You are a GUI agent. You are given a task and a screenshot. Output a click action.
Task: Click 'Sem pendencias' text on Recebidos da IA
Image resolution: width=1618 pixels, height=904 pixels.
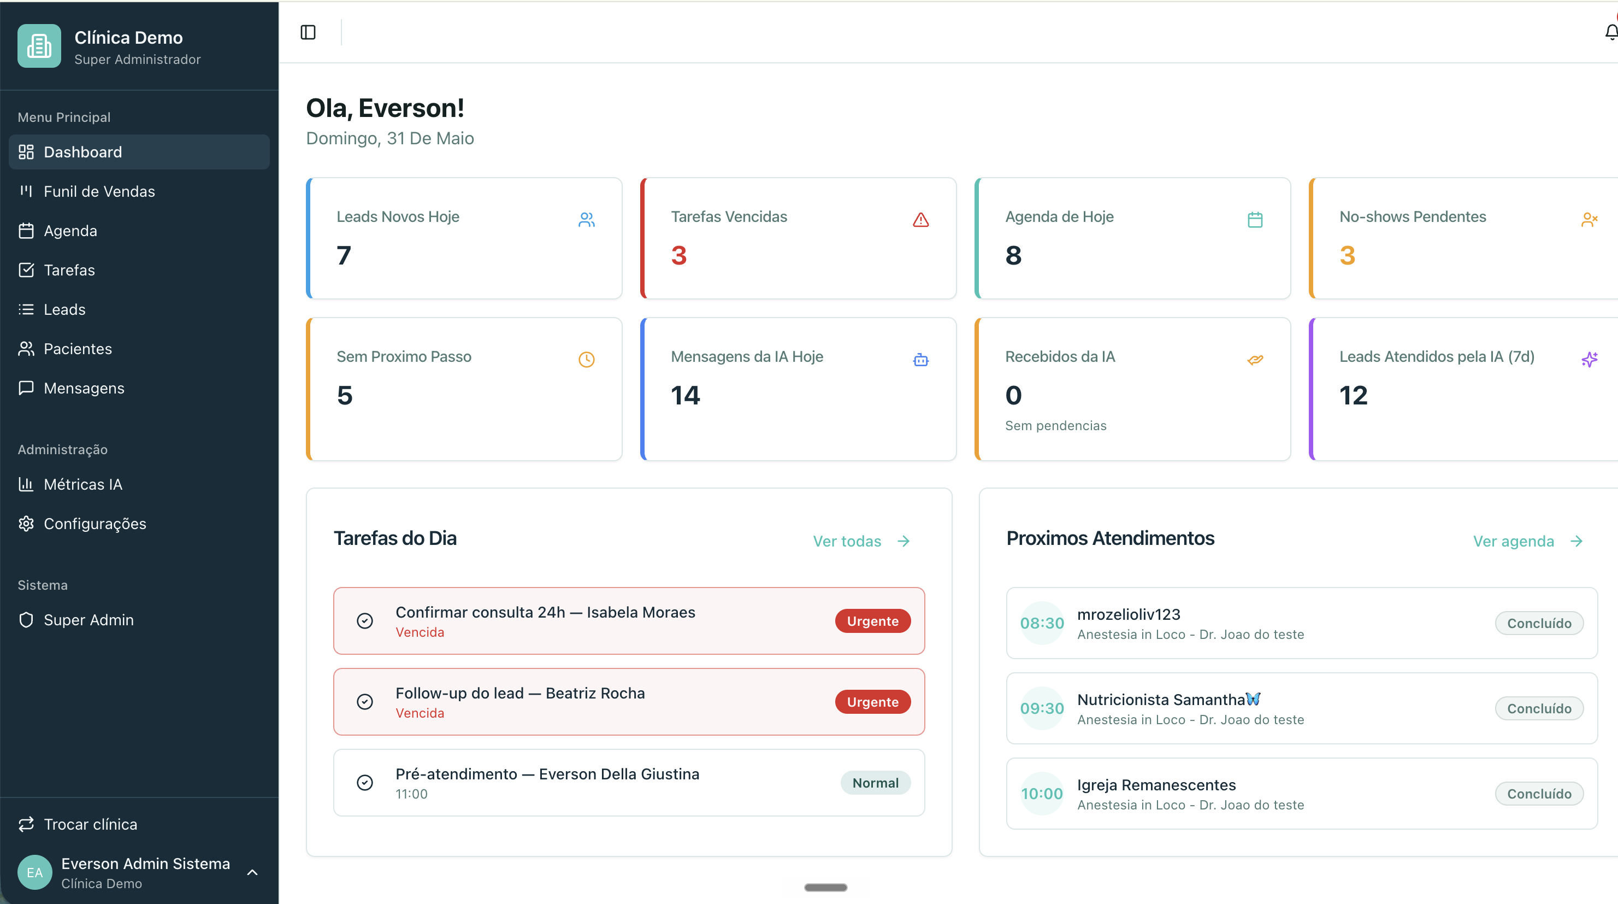1055,426
